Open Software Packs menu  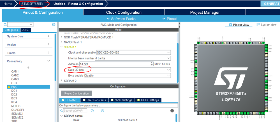(121, 19)
